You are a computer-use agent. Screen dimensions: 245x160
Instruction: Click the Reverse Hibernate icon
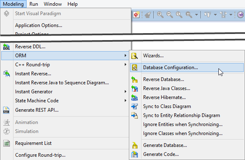pos(135,97)
